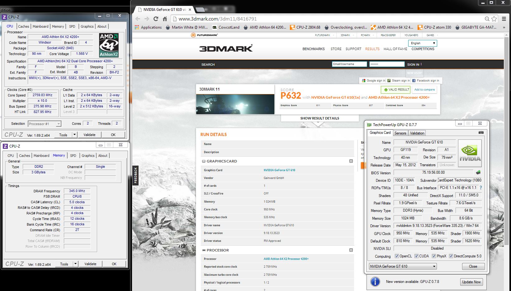Screen dimensions: 511x291
Task: Click the bus interface question mark
Action: coord(481,188)
